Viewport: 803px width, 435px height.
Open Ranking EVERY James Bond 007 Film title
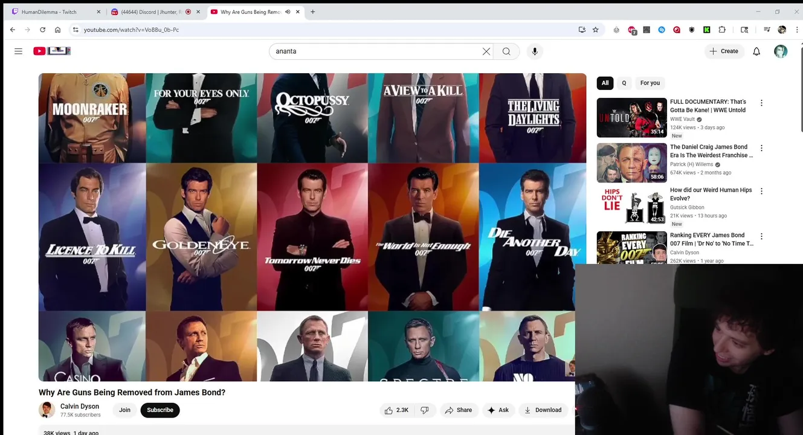712,239
